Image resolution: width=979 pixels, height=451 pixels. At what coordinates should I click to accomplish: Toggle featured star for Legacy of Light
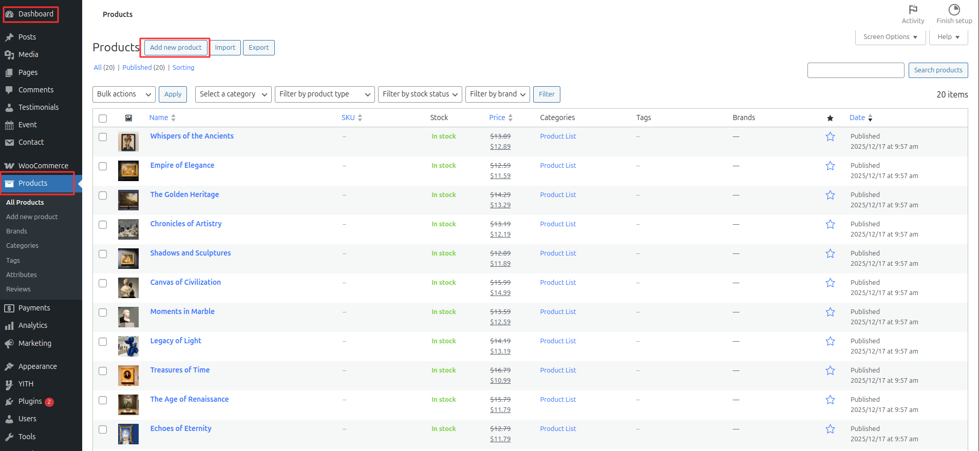(x=830, y=341)
